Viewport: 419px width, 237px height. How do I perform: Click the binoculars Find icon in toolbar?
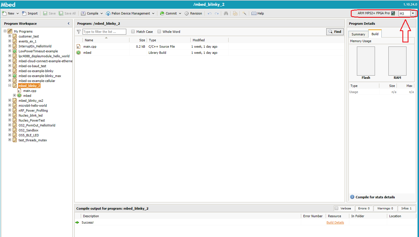point(226,13)
